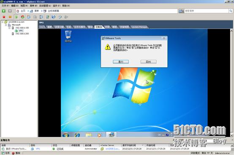Click the red-green reset VM icon
This screenshot has height=155, width=234.
pos(22,17)
